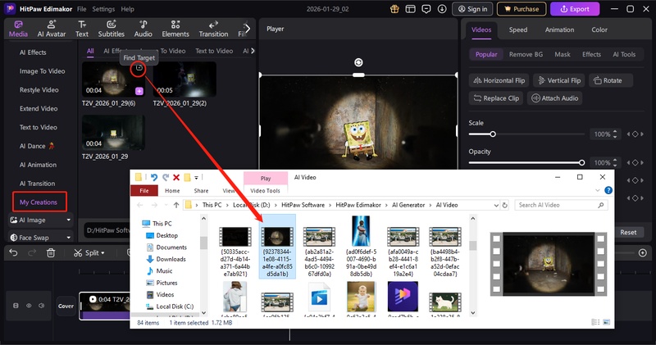Image resolution: width=656 pixels, height=345 pixels.
Task: Show more toolbar tabs with right chevron
Action: pyautogui.click(x=248, y=29)
